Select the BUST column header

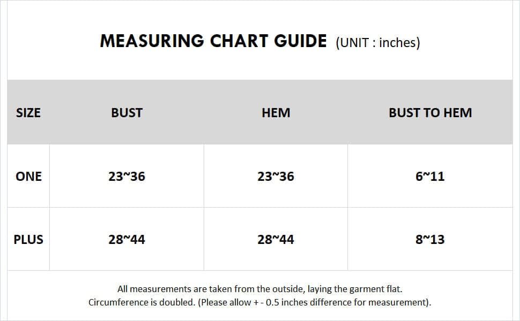point(127,113)
